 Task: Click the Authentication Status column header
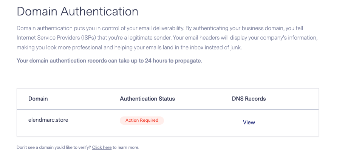(147, 99)
